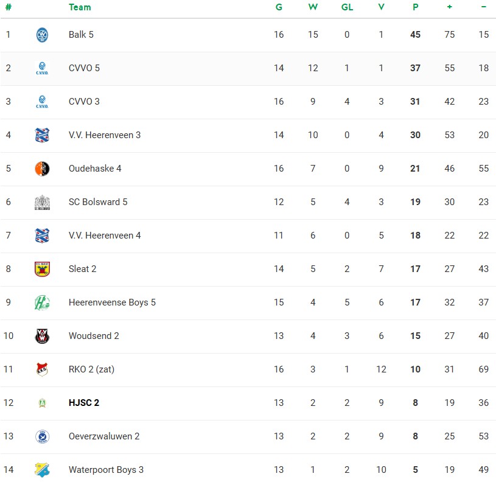This screenshot has width=496, height=482.
Task: Click the Waterpoort Boys 3 logo
Action: click(x=42, y=470)
